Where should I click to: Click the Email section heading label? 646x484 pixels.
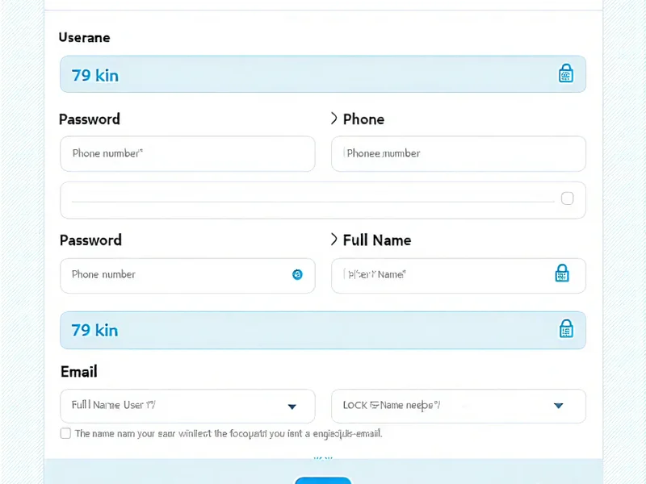[x=79, y=372]
